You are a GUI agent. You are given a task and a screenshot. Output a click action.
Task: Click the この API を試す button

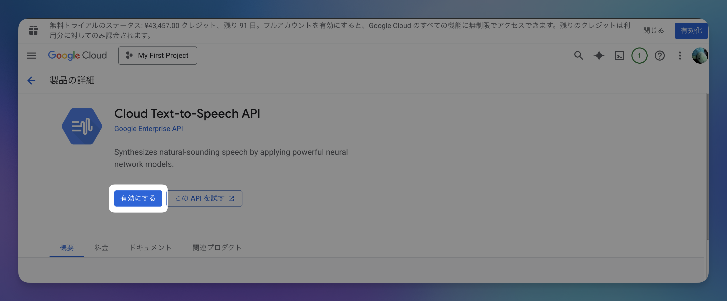(204, 198)
